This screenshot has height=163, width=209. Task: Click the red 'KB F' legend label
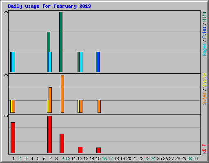click(205, 149)
